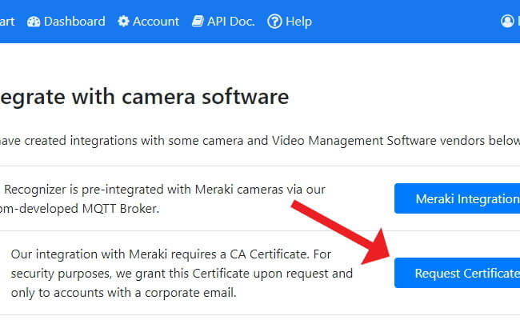Screen dimensions: 520x320
Task: Click the partially visible "art" nav item
Action: (x=7, y=22)
